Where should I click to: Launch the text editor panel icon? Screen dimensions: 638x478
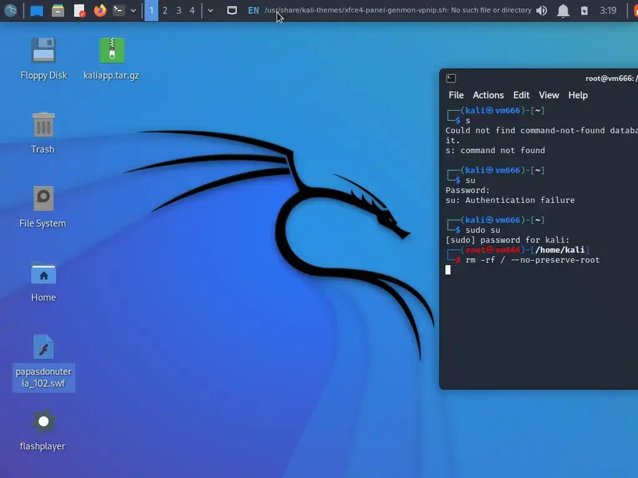(x=79, y=11)
